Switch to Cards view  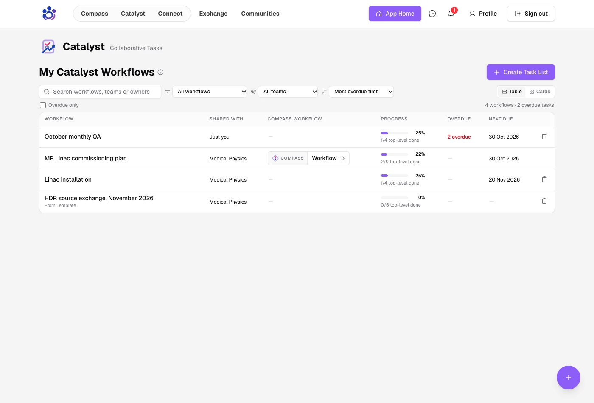540,92
